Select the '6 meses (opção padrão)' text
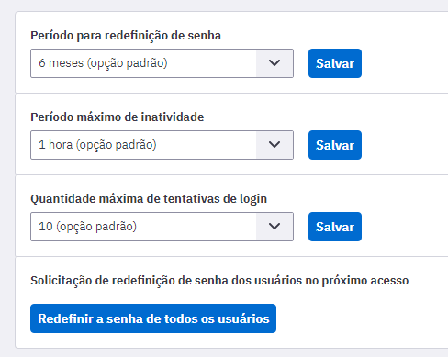 pos(103,63)
